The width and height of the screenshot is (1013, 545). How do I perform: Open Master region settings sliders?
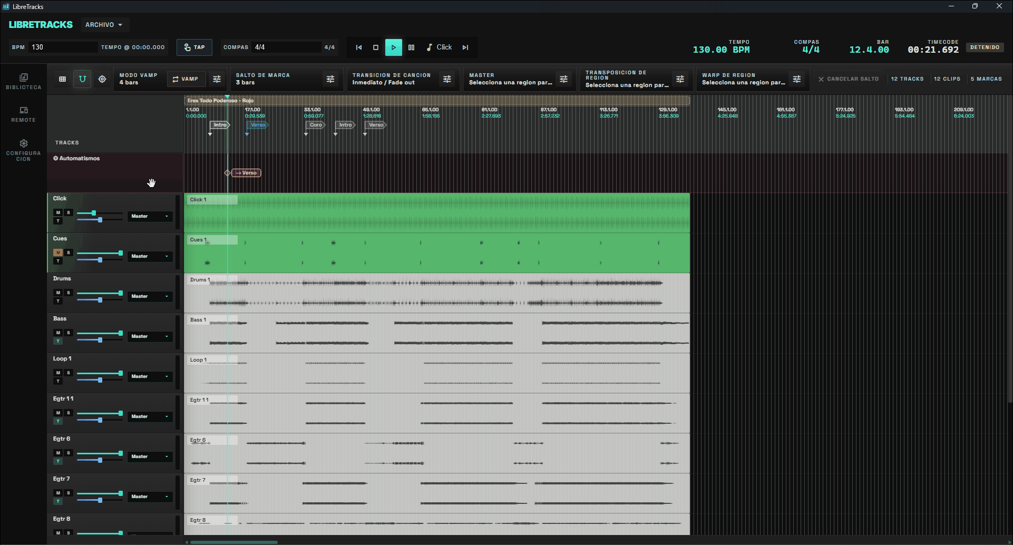point(563,79)
